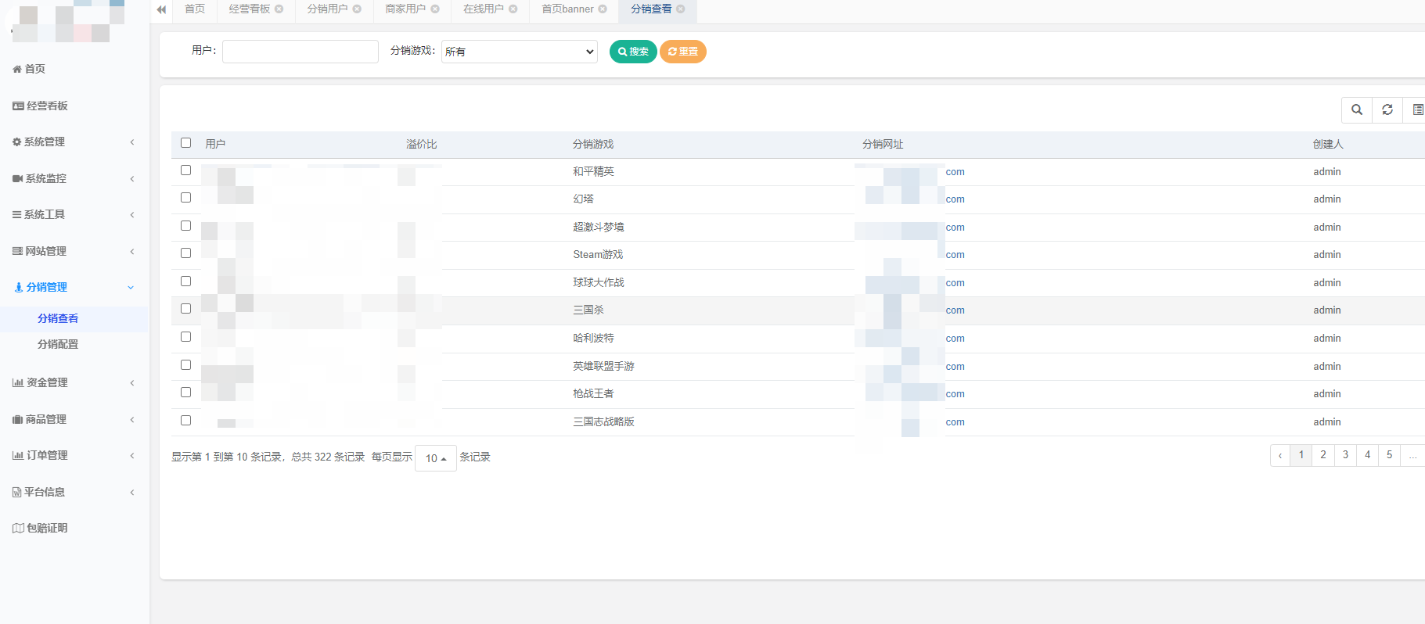
Task: Check the row for 球球大作战
Action: (185, 282)
